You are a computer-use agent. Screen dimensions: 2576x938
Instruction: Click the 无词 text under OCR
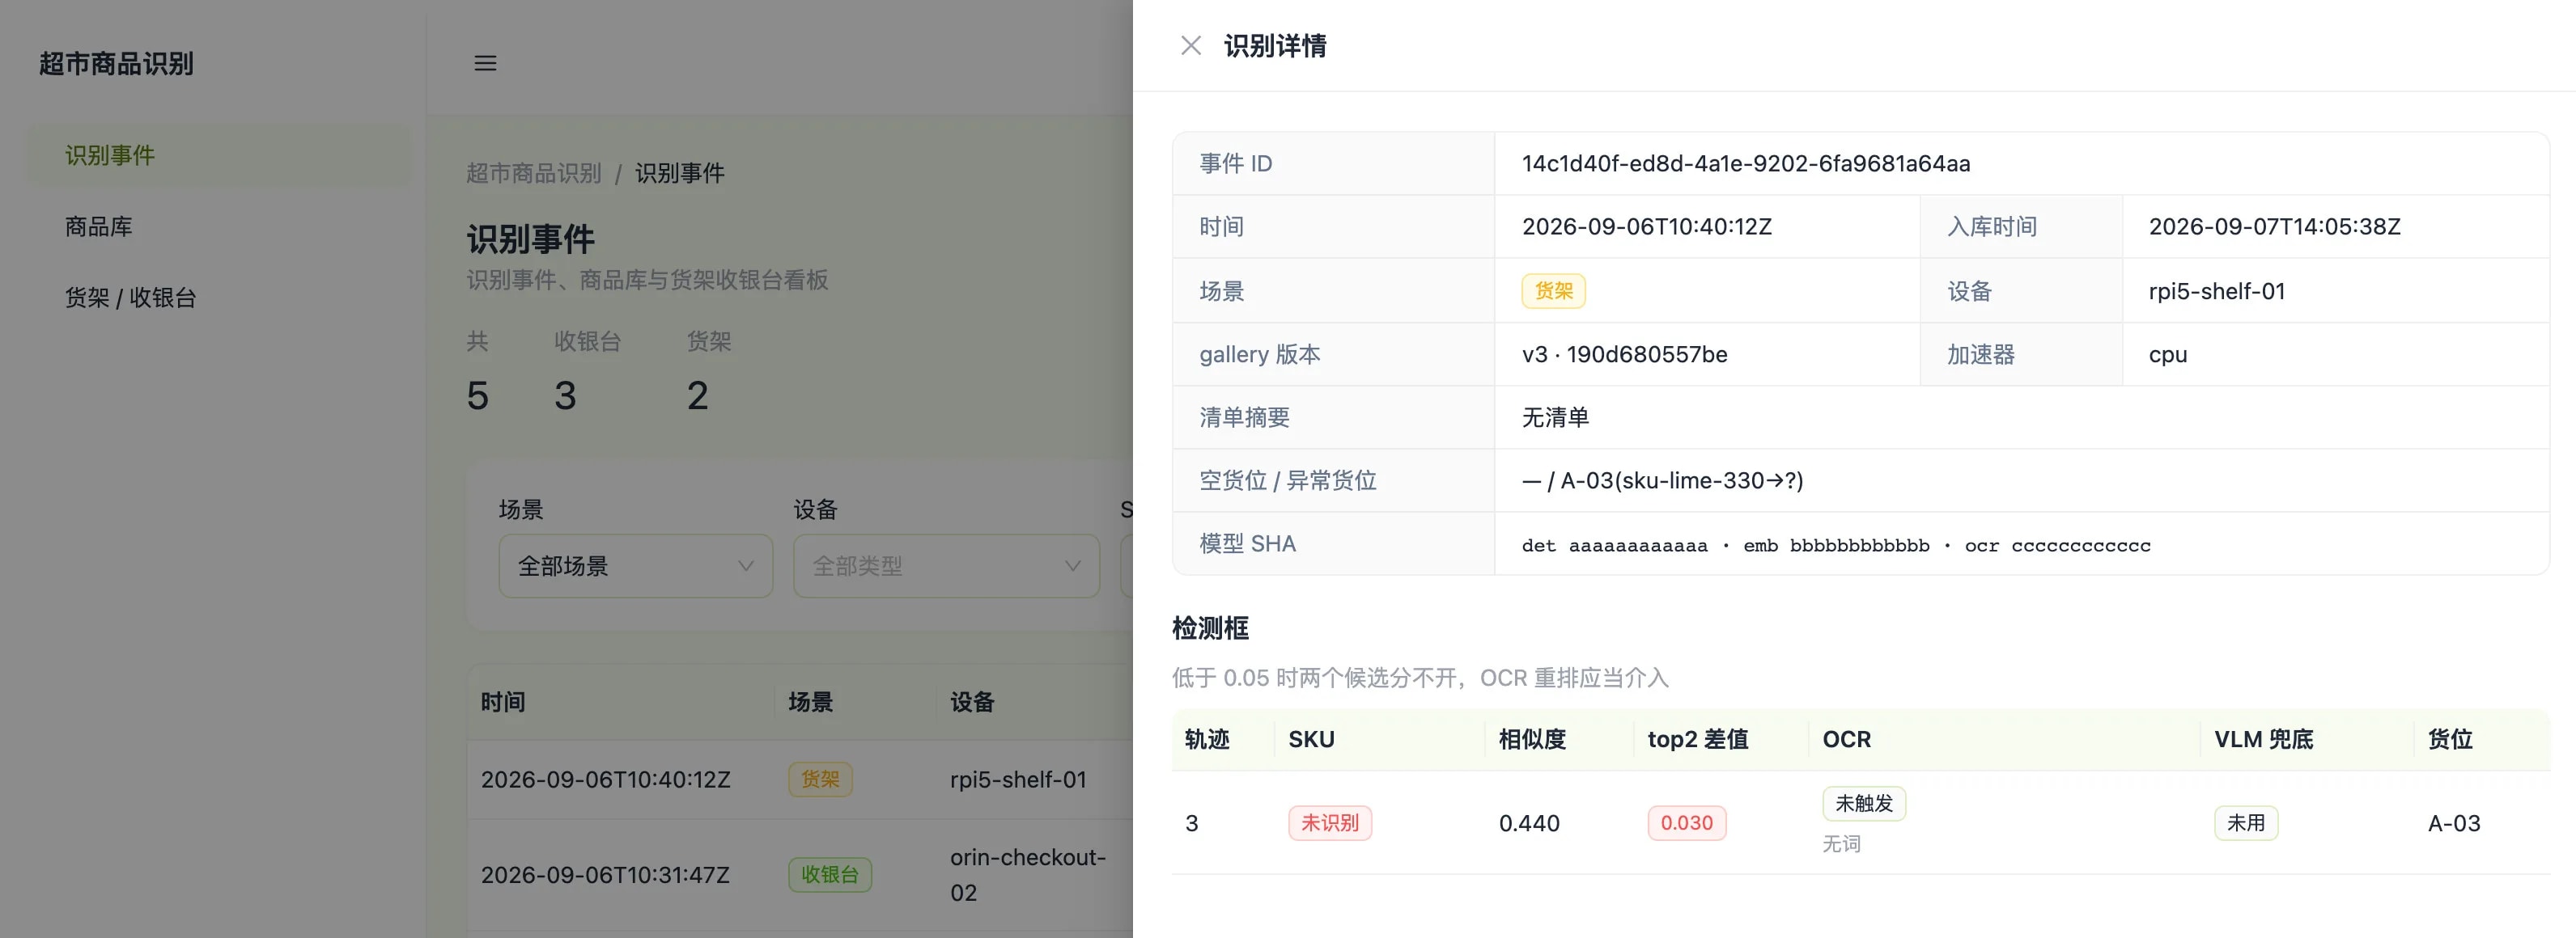(x=1841, y=844)
